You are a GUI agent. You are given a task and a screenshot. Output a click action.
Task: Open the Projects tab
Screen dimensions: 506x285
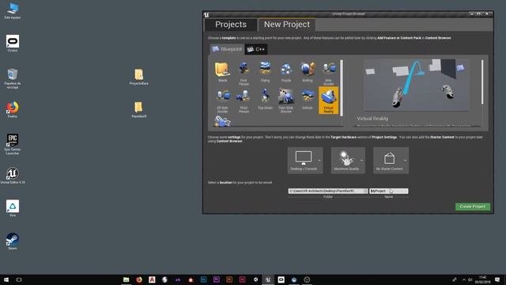tap(231, 25)
